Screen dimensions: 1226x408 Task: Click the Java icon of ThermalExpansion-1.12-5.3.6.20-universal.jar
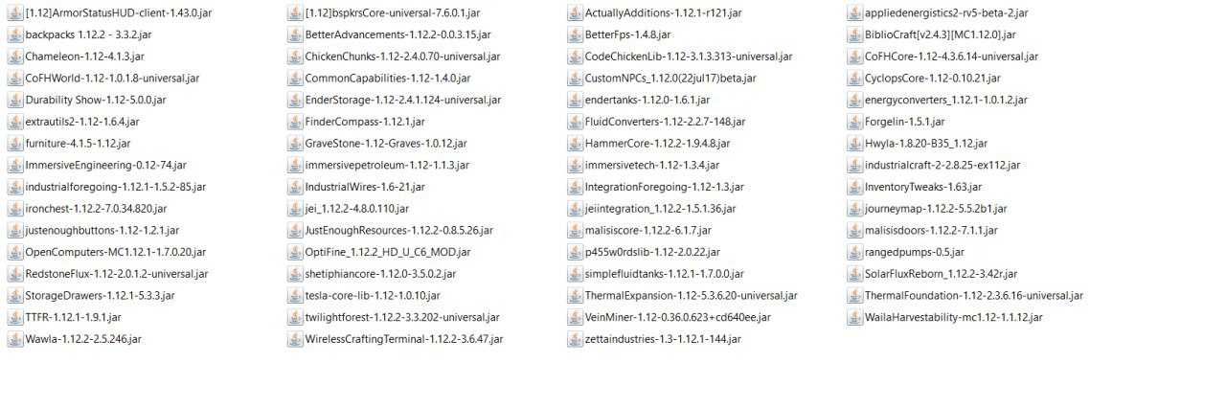point(576,295)
